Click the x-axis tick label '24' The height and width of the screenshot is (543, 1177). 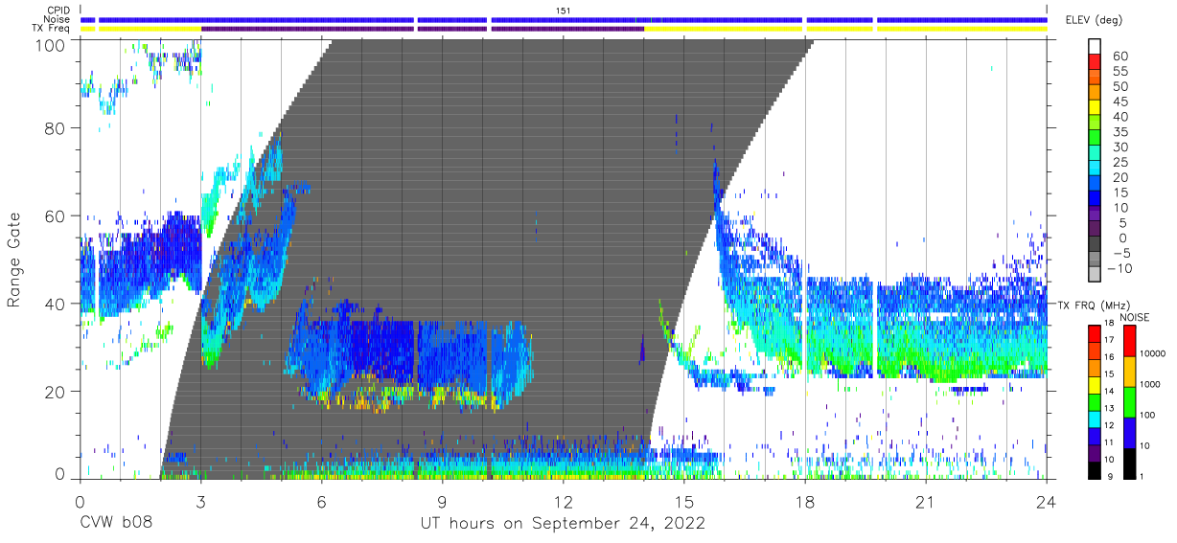[x=1046, y=502]
